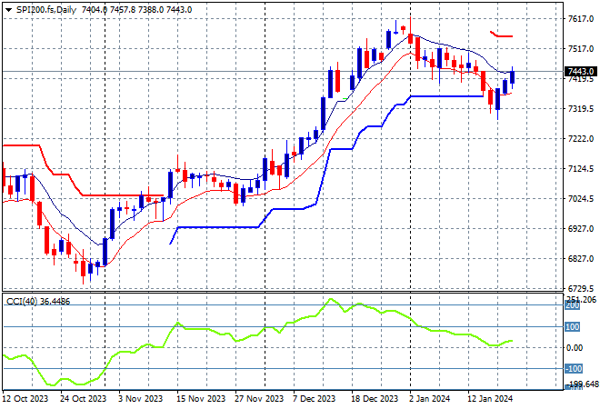Select the highlighted 7443.0 current price tag
This screenshot has width=600, height=409.
point(580,71)
